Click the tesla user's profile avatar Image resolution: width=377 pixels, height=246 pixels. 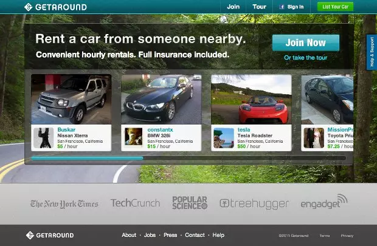(224, 138)
